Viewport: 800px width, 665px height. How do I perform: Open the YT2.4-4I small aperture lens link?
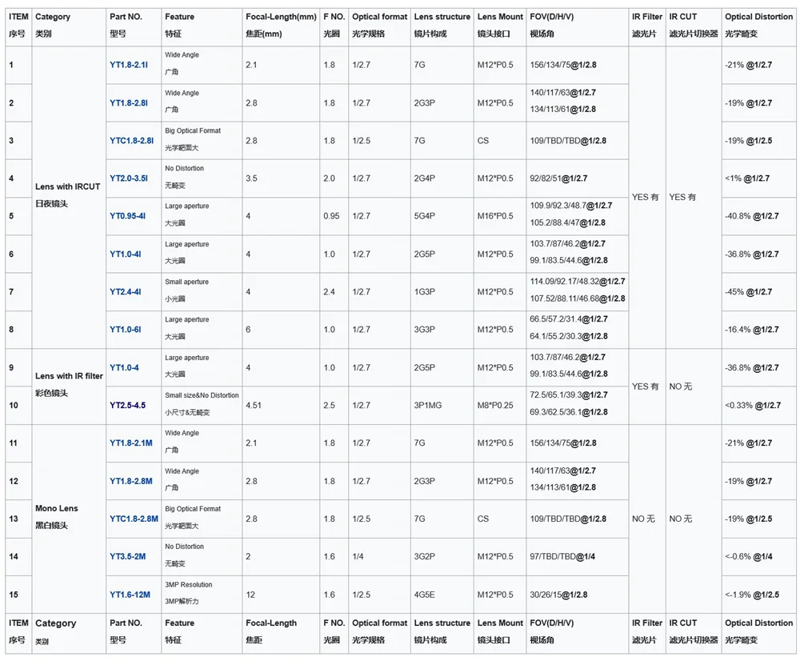tap(126, 292)
